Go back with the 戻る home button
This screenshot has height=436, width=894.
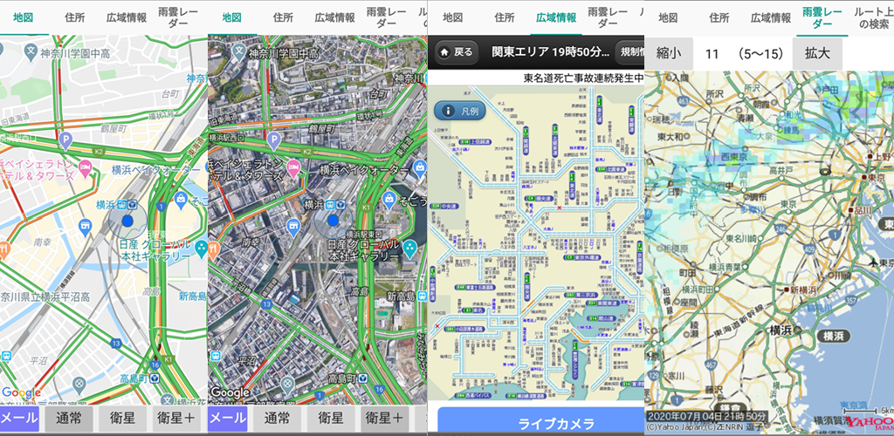coord(456,52)
